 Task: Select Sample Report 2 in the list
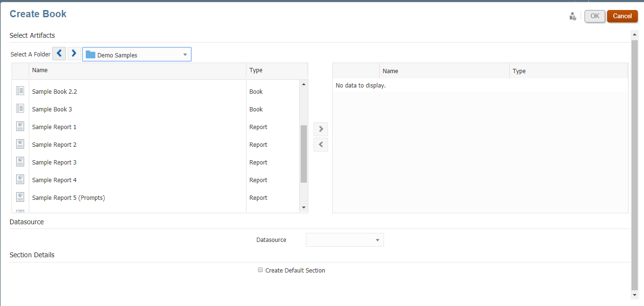pyautogui.click(x=54, y=144)
